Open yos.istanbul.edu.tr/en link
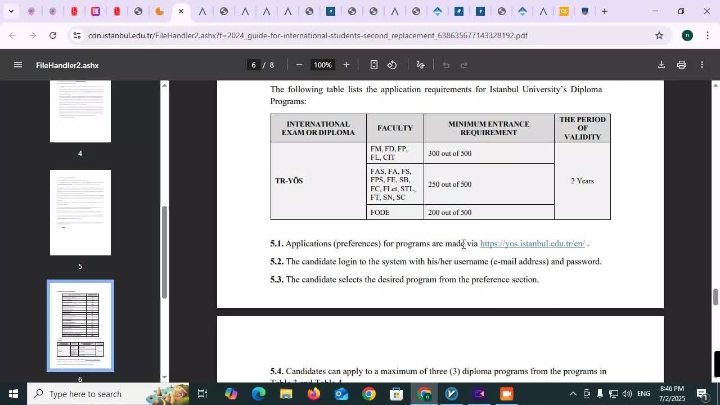Screen dimensions: 720x405 pyautogui.click(x=532, y=244)
